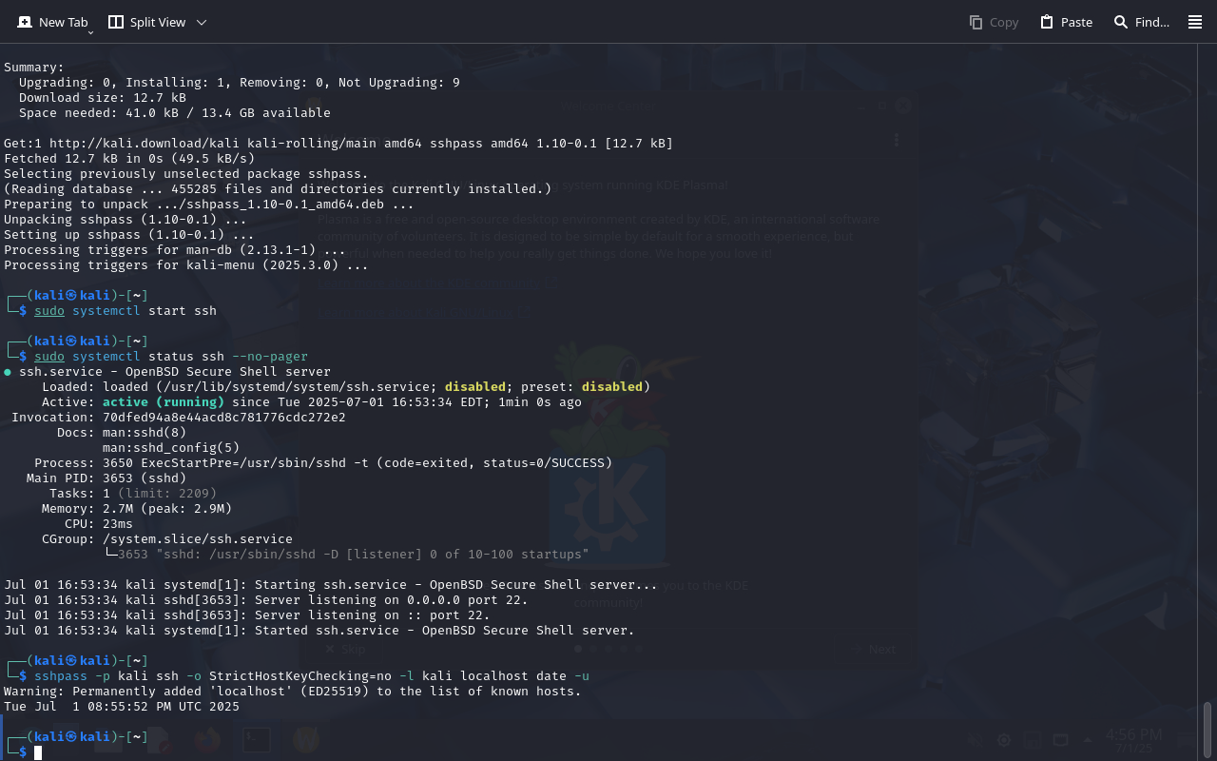
Task: Click the yellow 'disabled' preset text
Action: pos(612,387)
